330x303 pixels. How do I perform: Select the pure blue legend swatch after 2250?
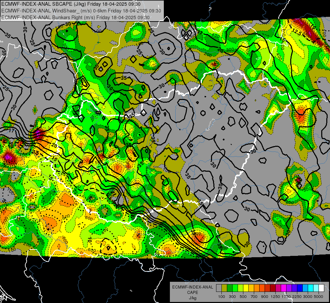click(300, 288)
